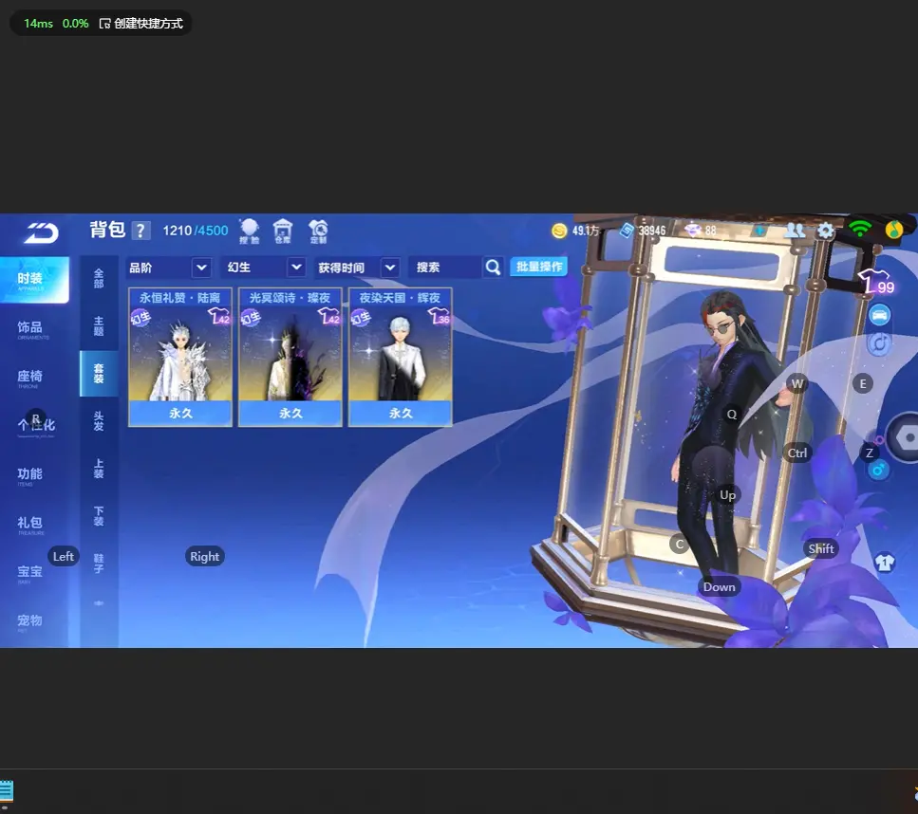This screenshot has height=814, width=918.
Task: Click the purple diamond currency icon
Action: click(x=693, y=231)
